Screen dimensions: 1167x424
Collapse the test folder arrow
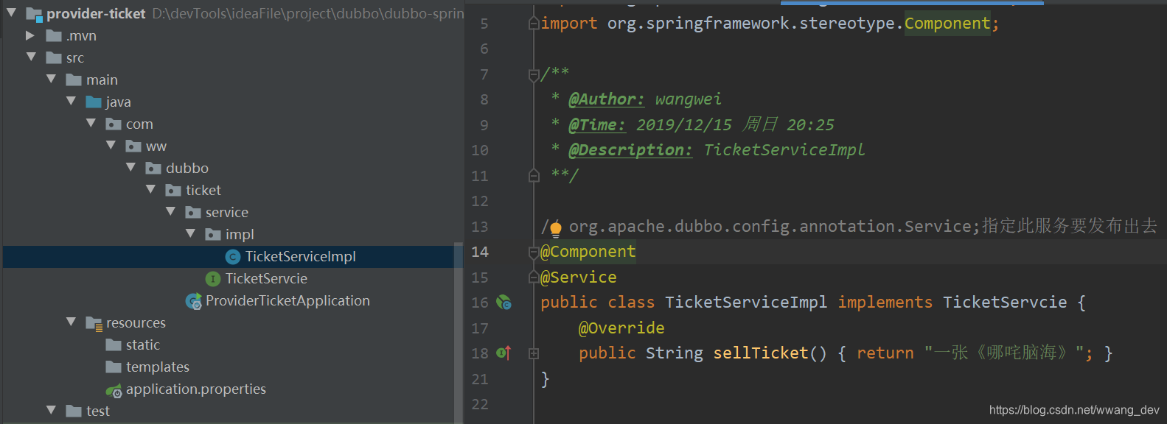[x=51, y=410]
